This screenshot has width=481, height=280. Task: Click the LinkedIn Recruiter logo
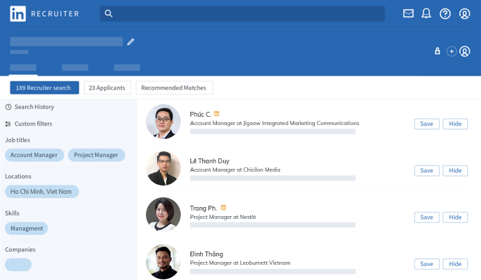44,13
